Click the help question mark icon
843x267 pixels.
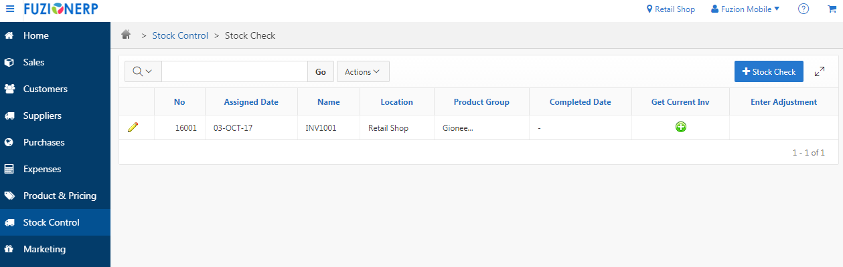point(803,9)
